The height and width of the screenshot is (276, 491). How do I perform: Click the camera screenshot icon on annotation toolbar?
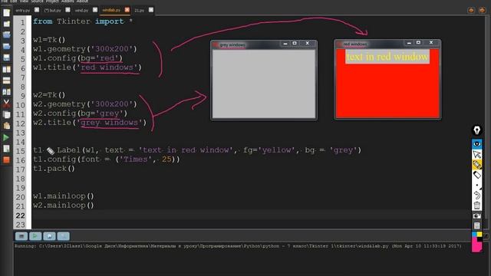click(476, 216)
